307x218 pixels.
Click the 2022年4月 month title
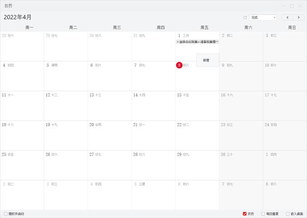(18, 17)
